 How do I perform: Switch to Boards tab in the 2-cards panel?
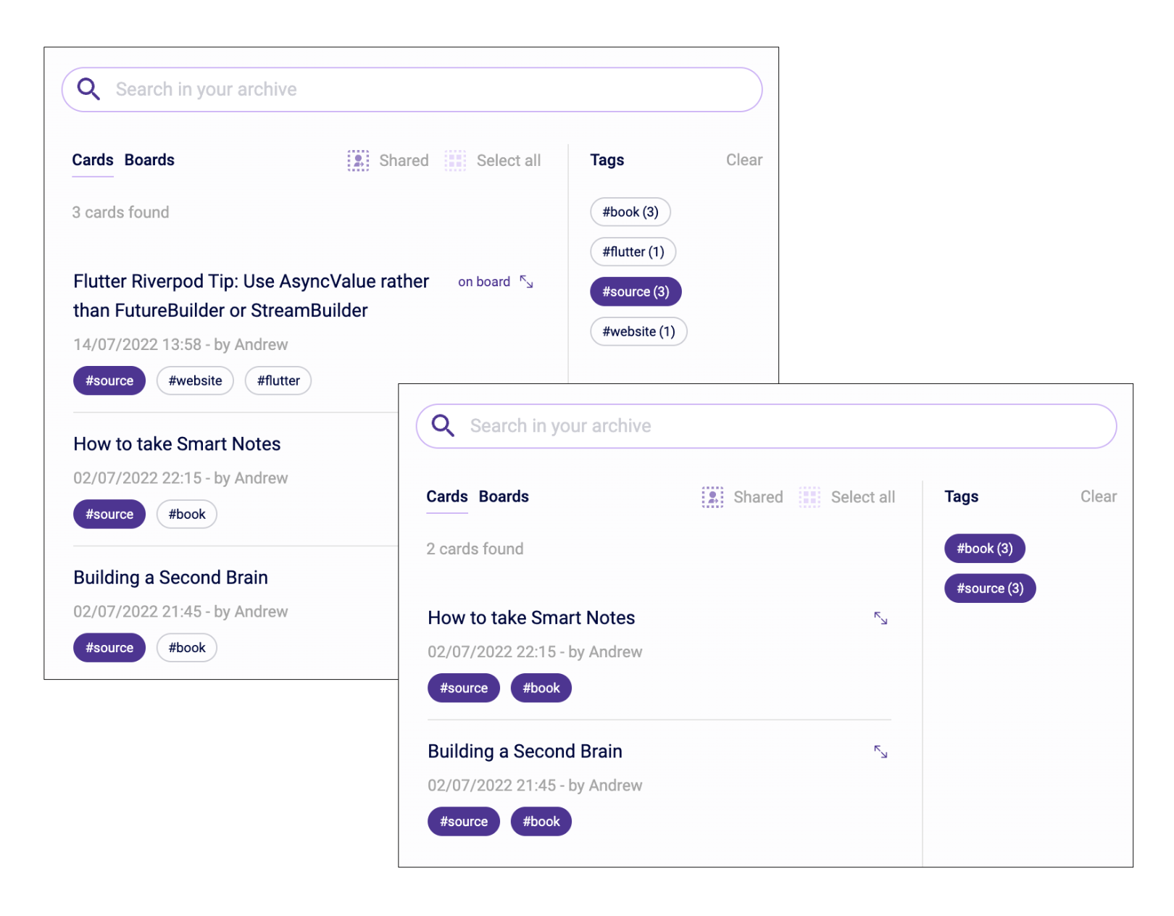click(x=504, y=496)
